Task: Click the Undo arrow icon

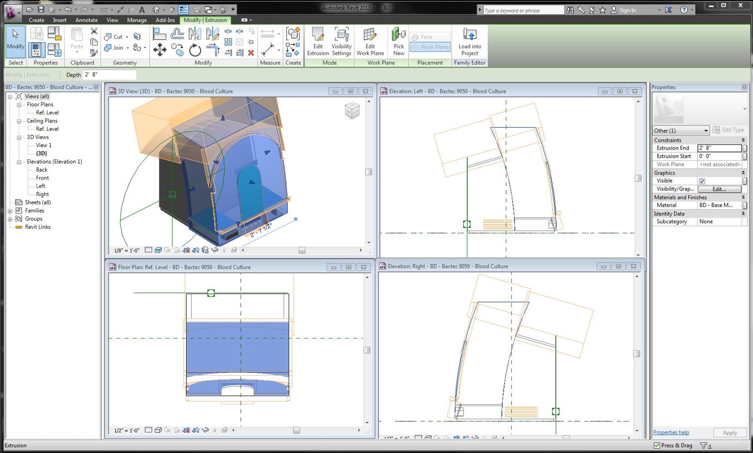Action: (x=68, y=9)
